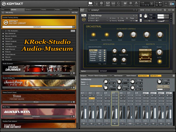Switch to the Files tab
This screenshot has width=176, height=132.
click(5, 10)
